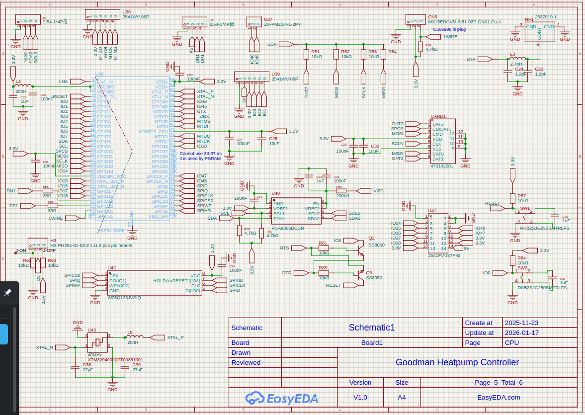Image resolution: width=585 pixels, height=415 pixels.
Task: Click the EasyEDA.com text in title block
Action: (x=498, y=397)
